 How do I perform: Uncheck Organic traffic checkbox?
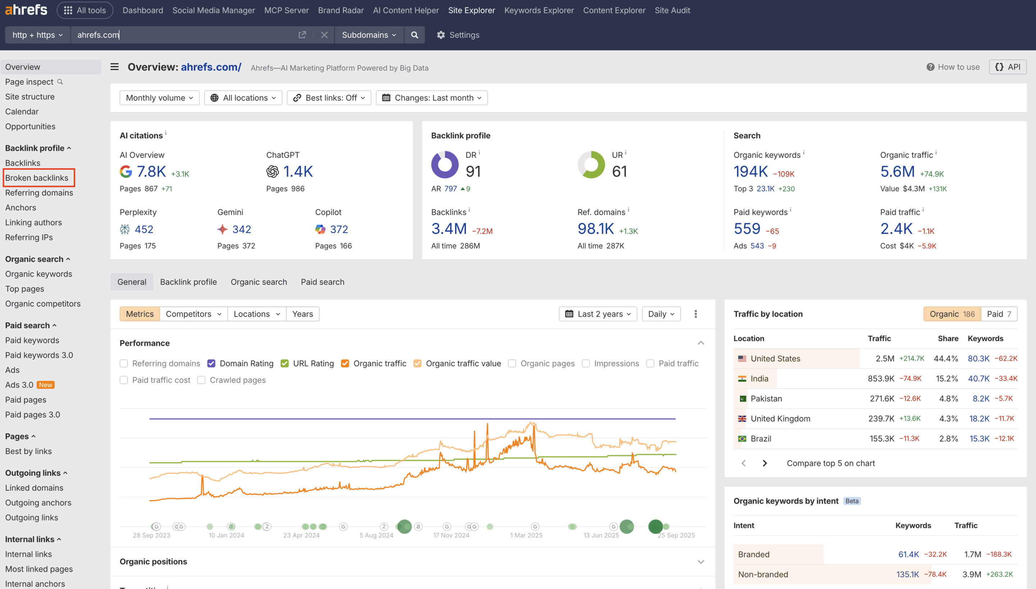coord(345,363)
